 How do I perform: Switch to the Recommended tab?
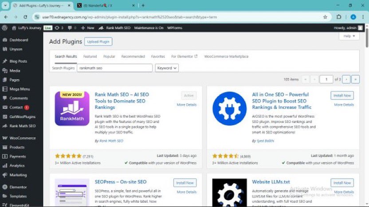pos(133,56)
